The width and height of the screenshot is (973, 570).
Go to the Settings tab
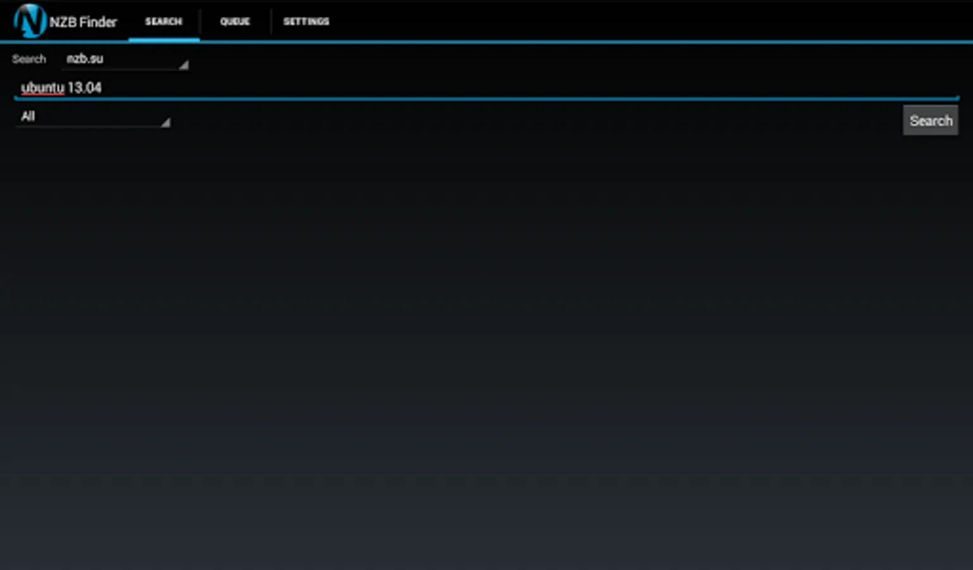pyautogui.click(x=306, y=22)
